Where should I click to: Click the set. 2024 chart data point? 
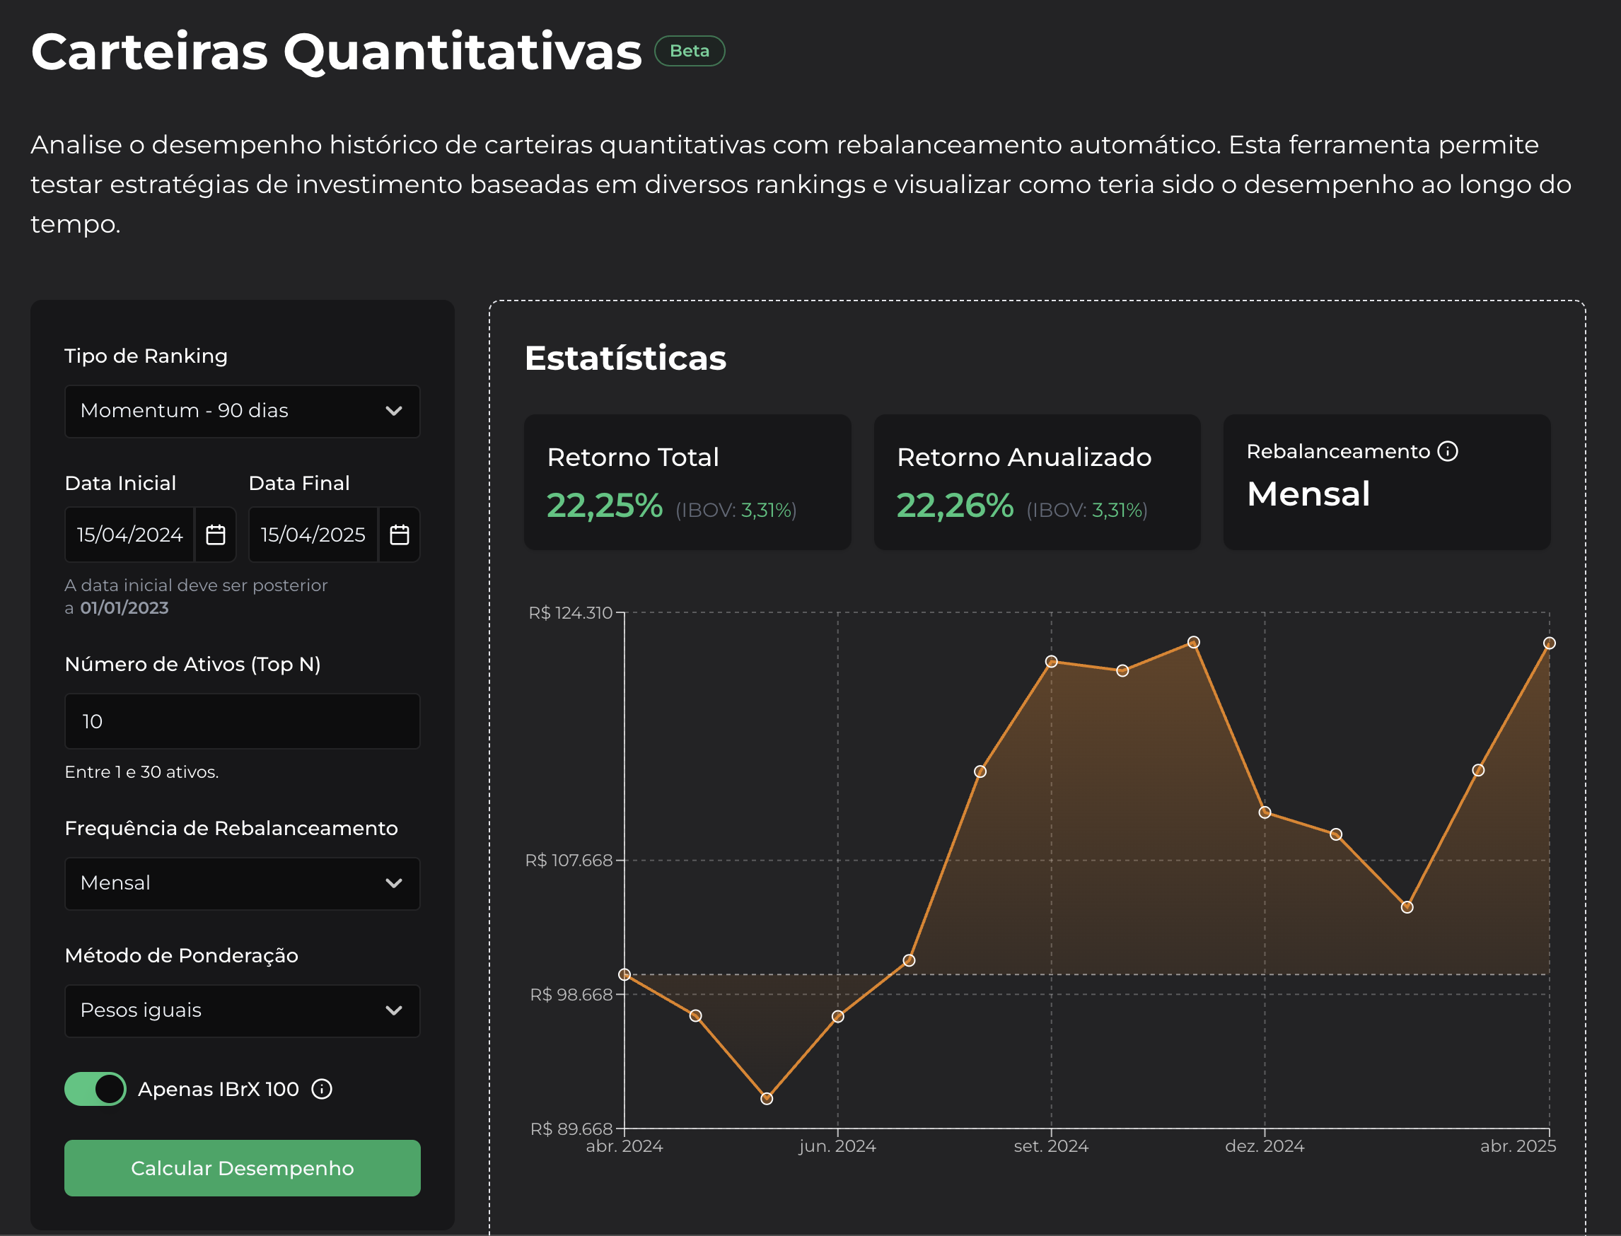click(x=1052, y=661)
